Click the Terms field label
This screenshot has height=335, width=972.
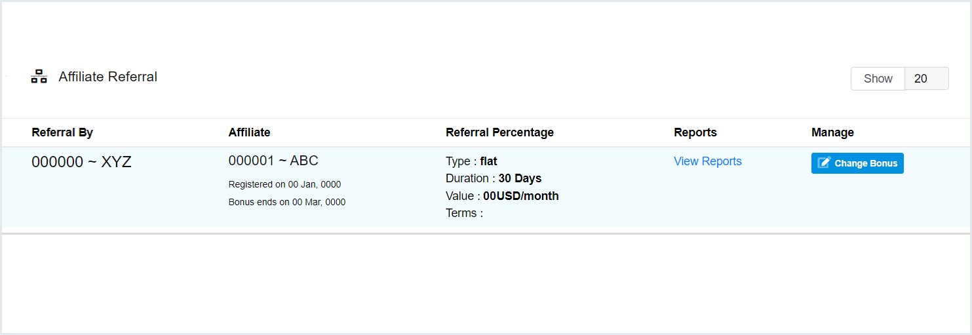tap(464, 213)
